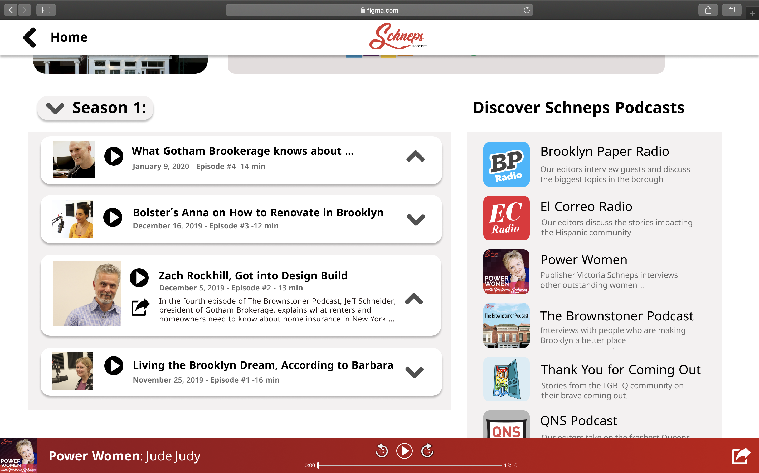Open Thank You for Coming Out icon

[507, 379]
